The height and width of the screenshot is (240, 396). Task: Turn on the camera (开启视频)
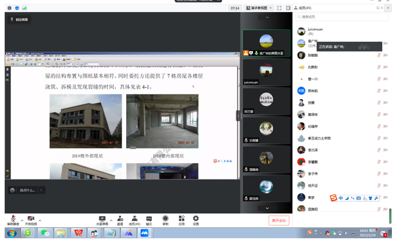coord(31,219)
